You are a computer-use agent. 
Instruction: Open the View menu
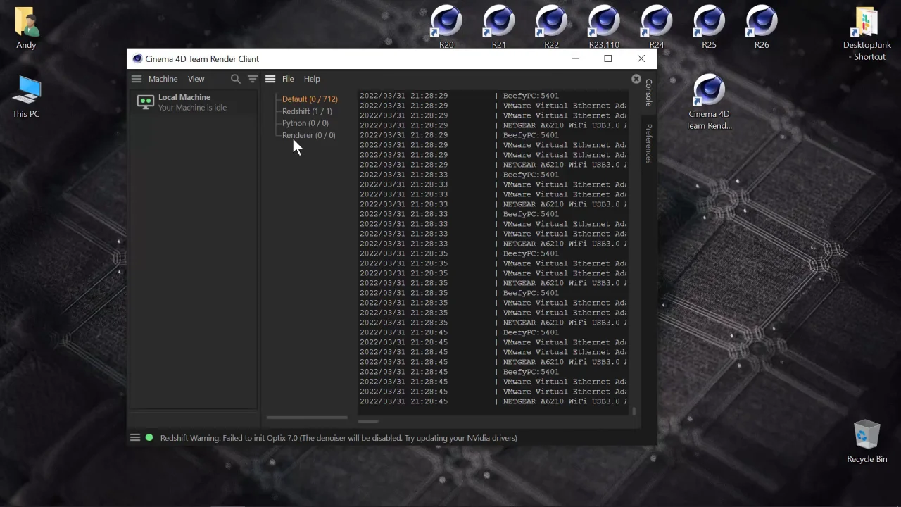[196, 79]
